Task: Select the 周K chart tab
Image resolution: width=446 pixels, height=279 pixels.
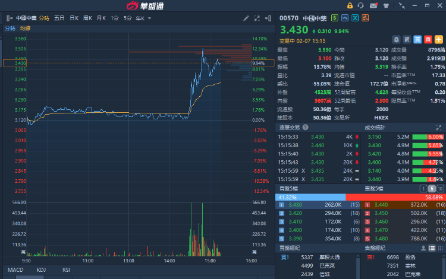Action: (87, 18)
